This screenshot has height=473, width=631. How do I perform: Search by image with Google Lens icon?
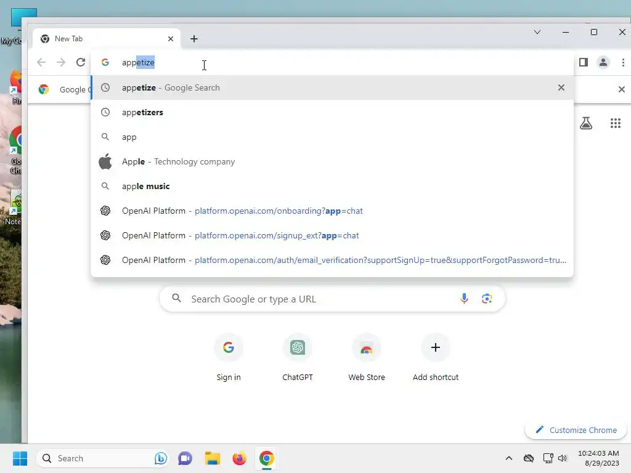(487, 299)
